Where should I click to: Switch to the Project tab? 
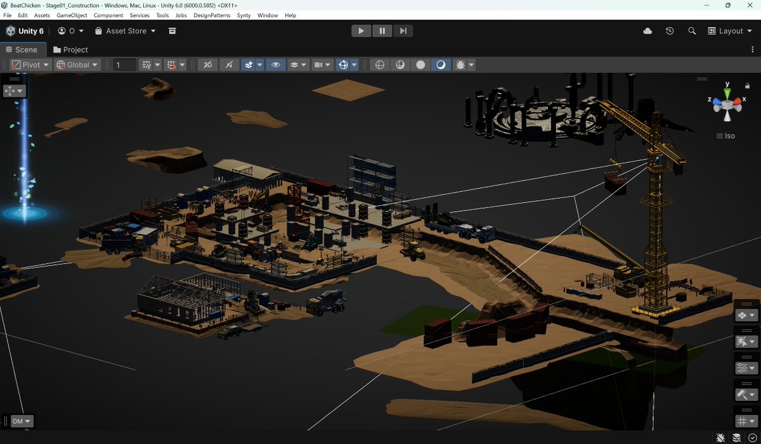coord(70,49)
